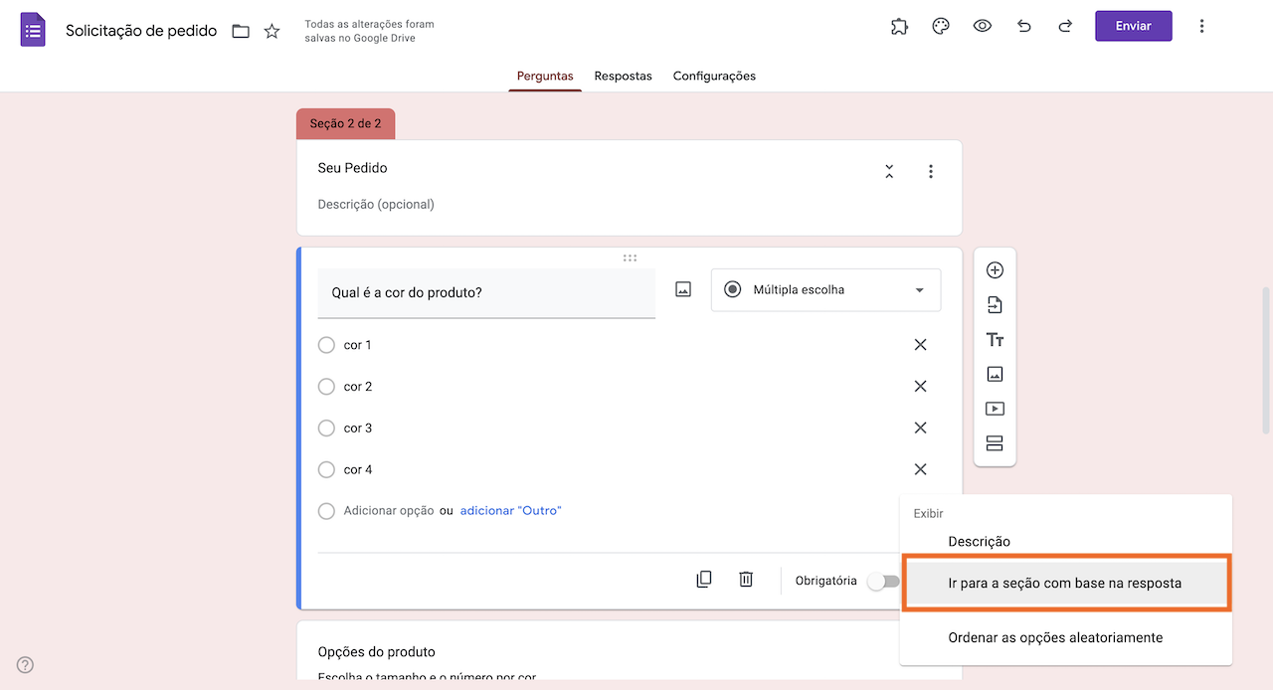Add a video to the form
This screenshot has width=1273, height=690.
995,409
